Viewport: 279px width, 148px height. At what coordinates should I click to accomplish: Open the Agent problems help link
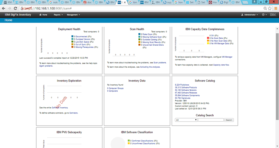[x=46, y=66]
